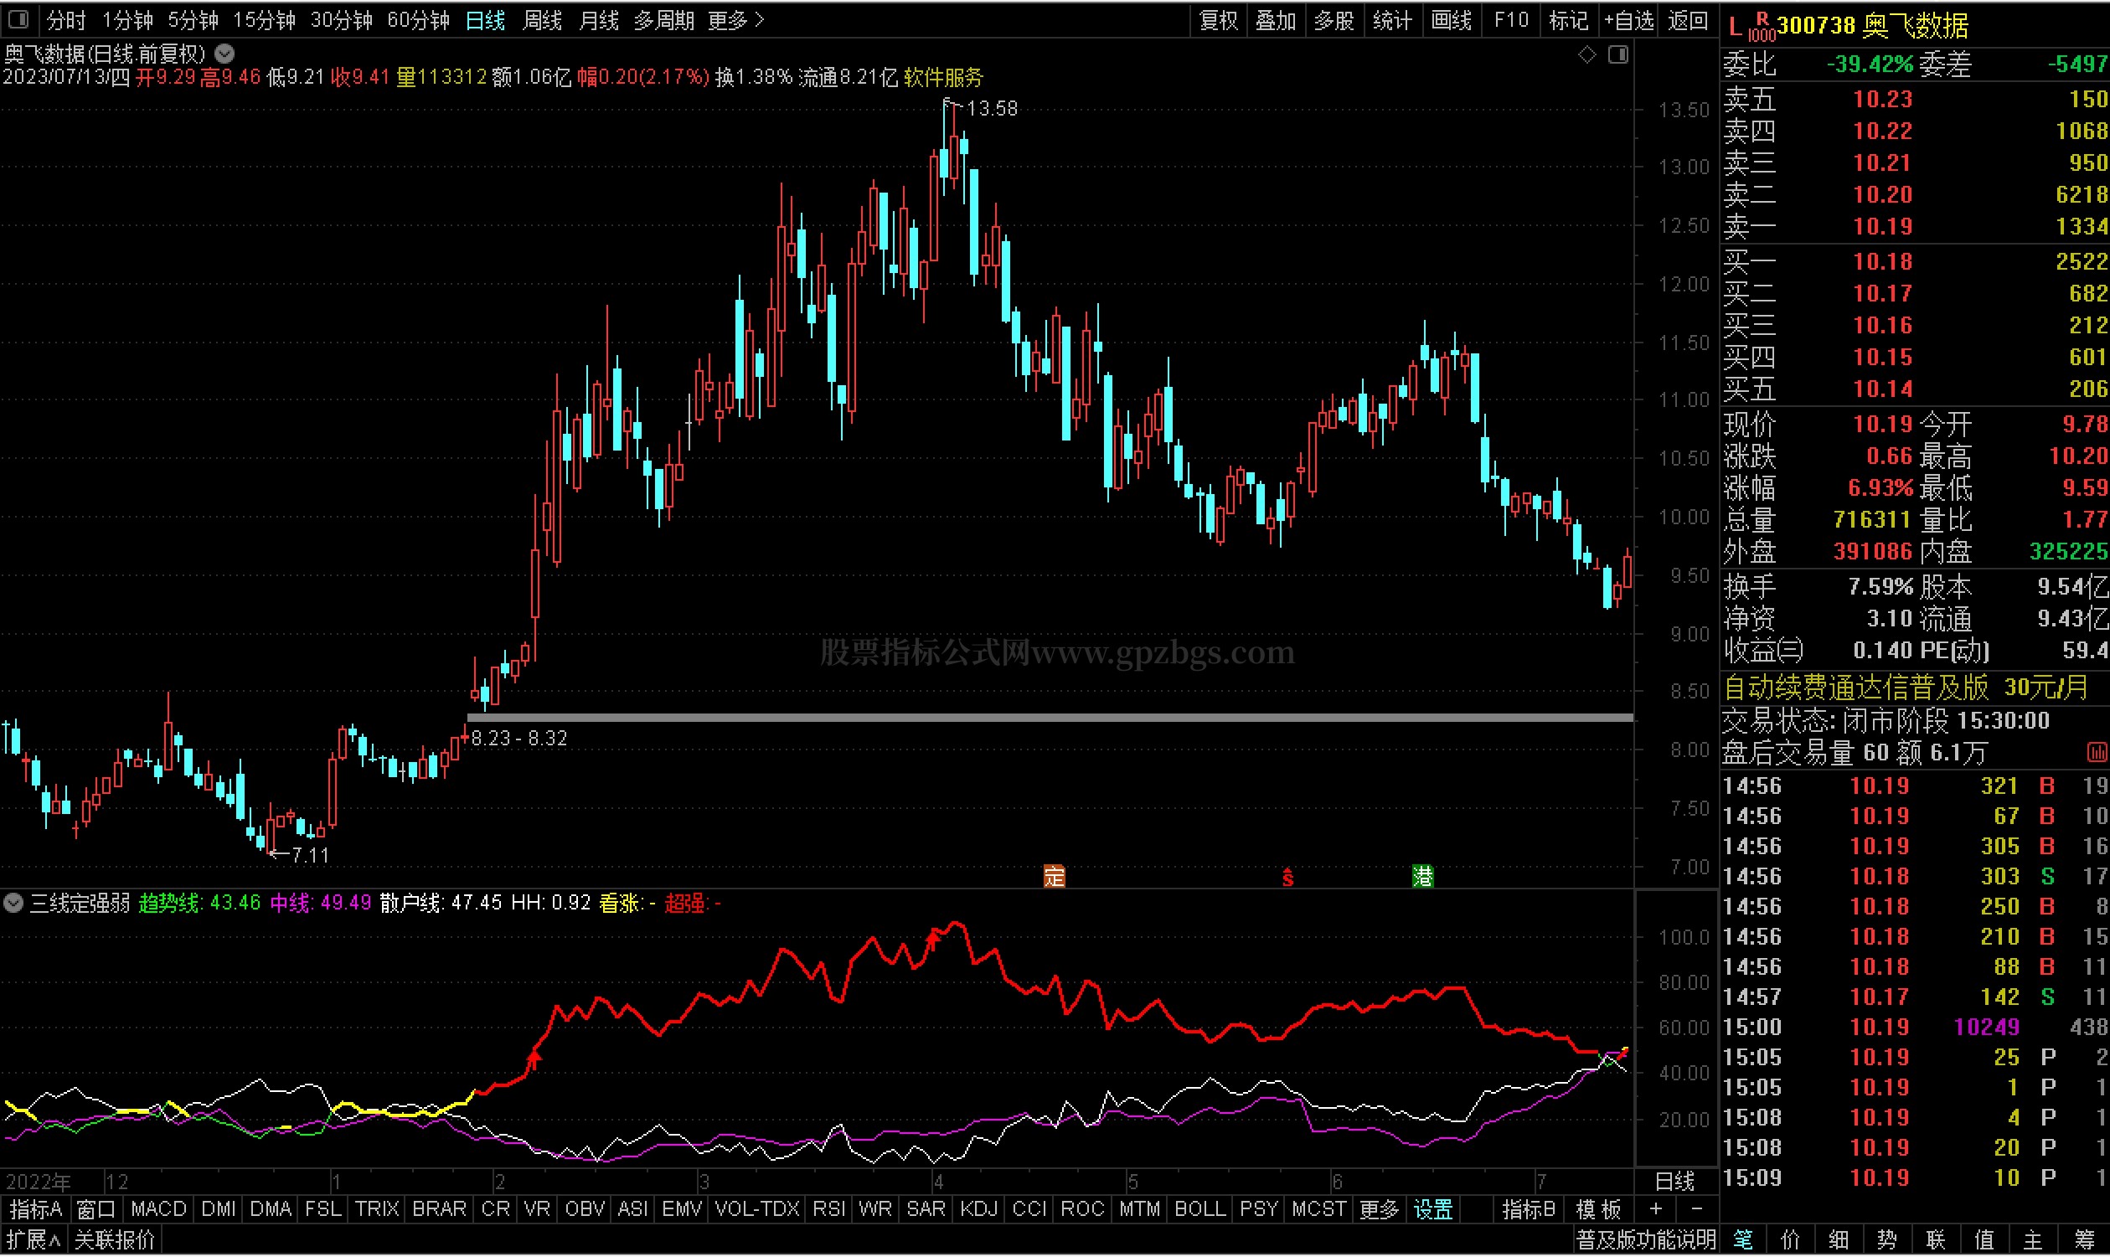Open the 统计 function
The width and height of the screenshot is (2110, 1257).
coord(1392,19)
